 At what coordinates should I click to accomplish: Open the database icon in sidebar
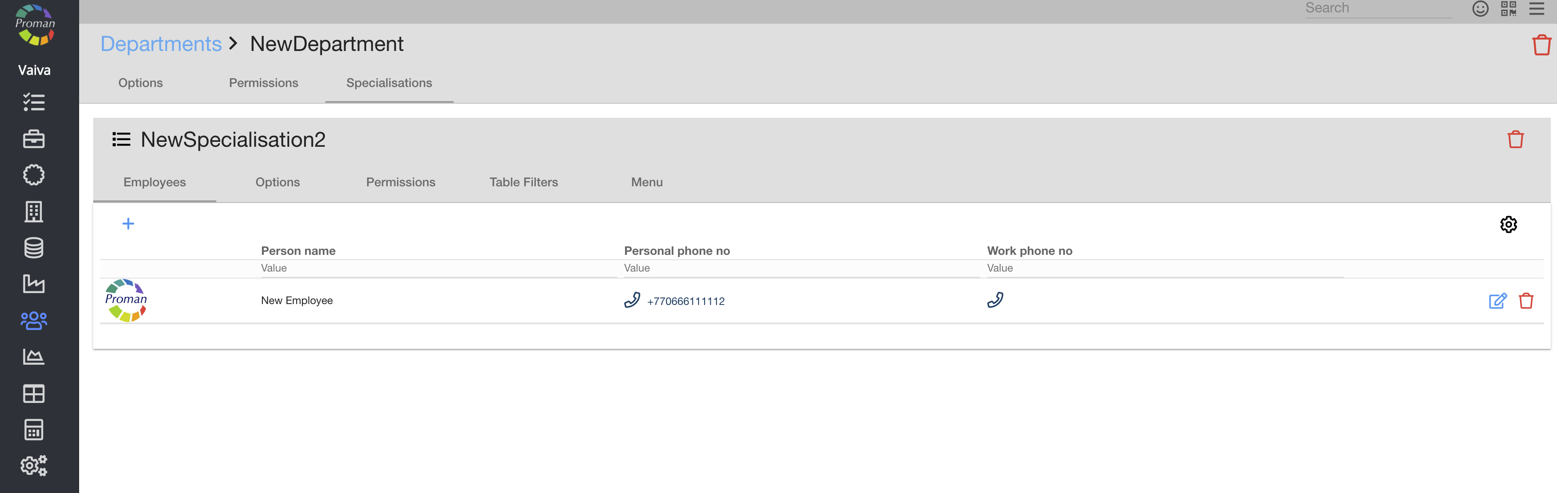[34, 248]
